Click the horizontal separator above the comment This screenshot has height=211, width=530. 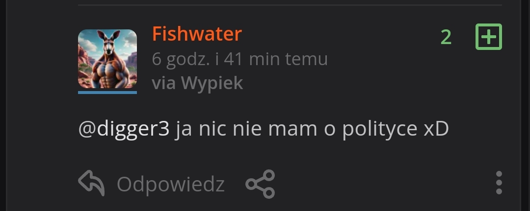coord(290,5)
